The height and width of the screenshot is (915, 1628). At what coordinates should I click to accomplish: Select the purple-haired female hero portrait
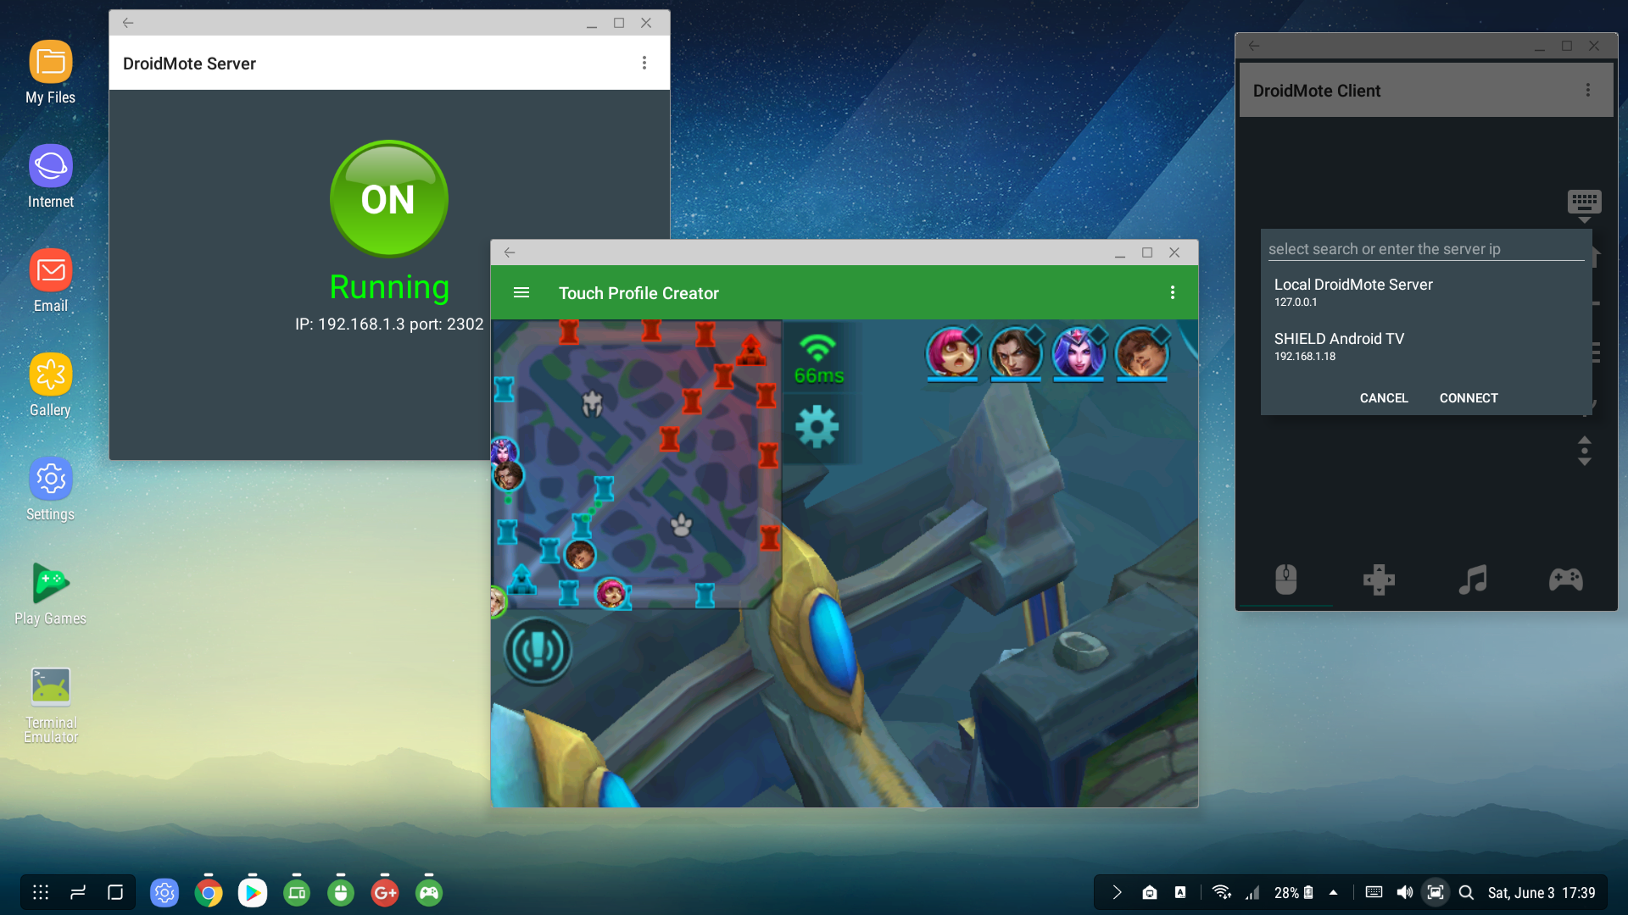[x=1078, y=352]
